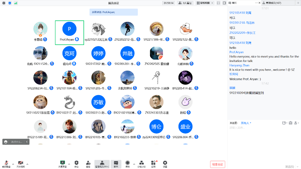Select the 聊天 chat tab
This screenshot has height=169, width=301.
pyautogui.click(x=234, y=3)
